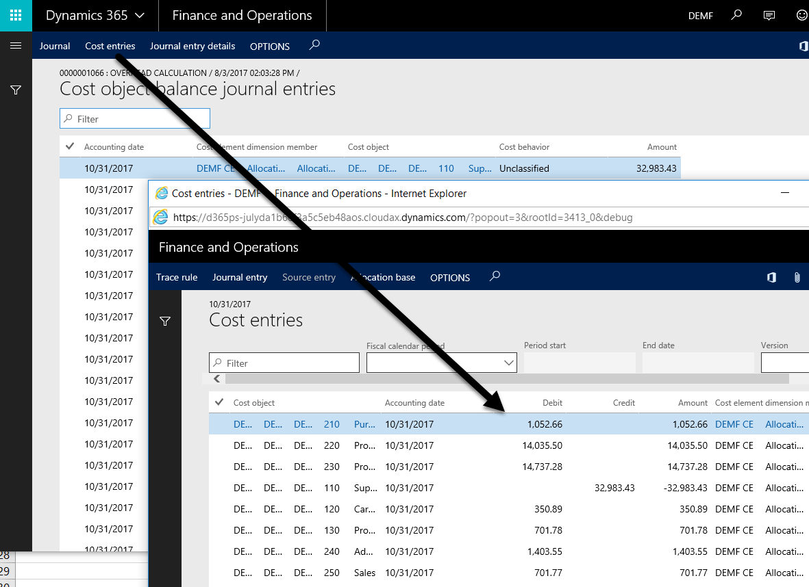Sort by the Debit column header

(552, 403)
